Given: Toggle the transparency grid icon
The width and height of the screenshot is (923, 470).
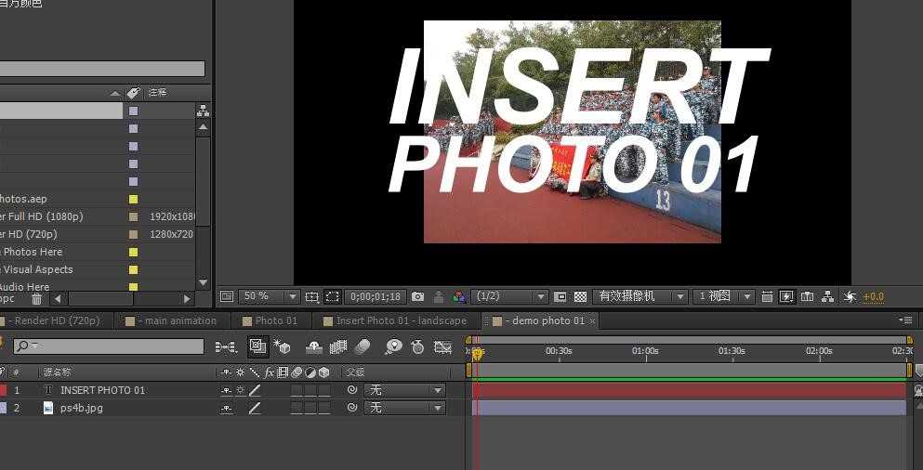Looking at the screenshot, I should point(580,297).
